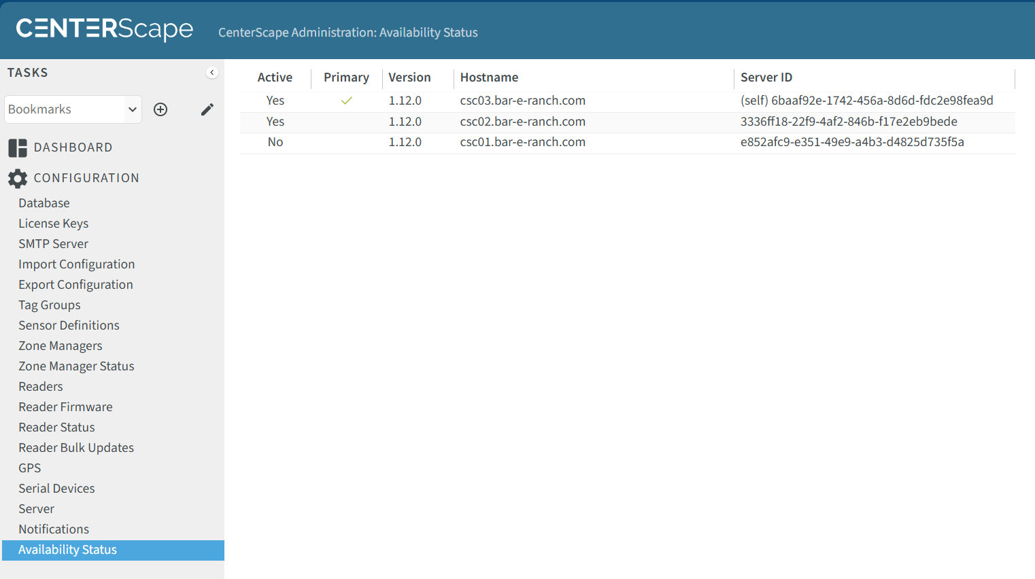Click the primary checkmark for csc03
1035x579 pixels.
point(346,101)
